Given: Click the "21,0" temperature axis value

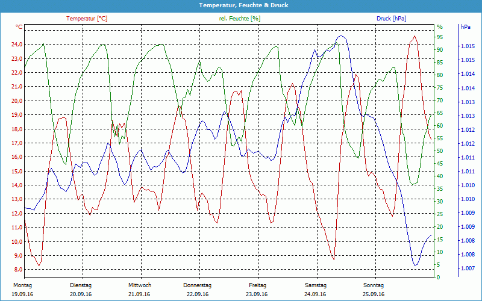Looking at the screenshot, I should [x=17, y=87].
